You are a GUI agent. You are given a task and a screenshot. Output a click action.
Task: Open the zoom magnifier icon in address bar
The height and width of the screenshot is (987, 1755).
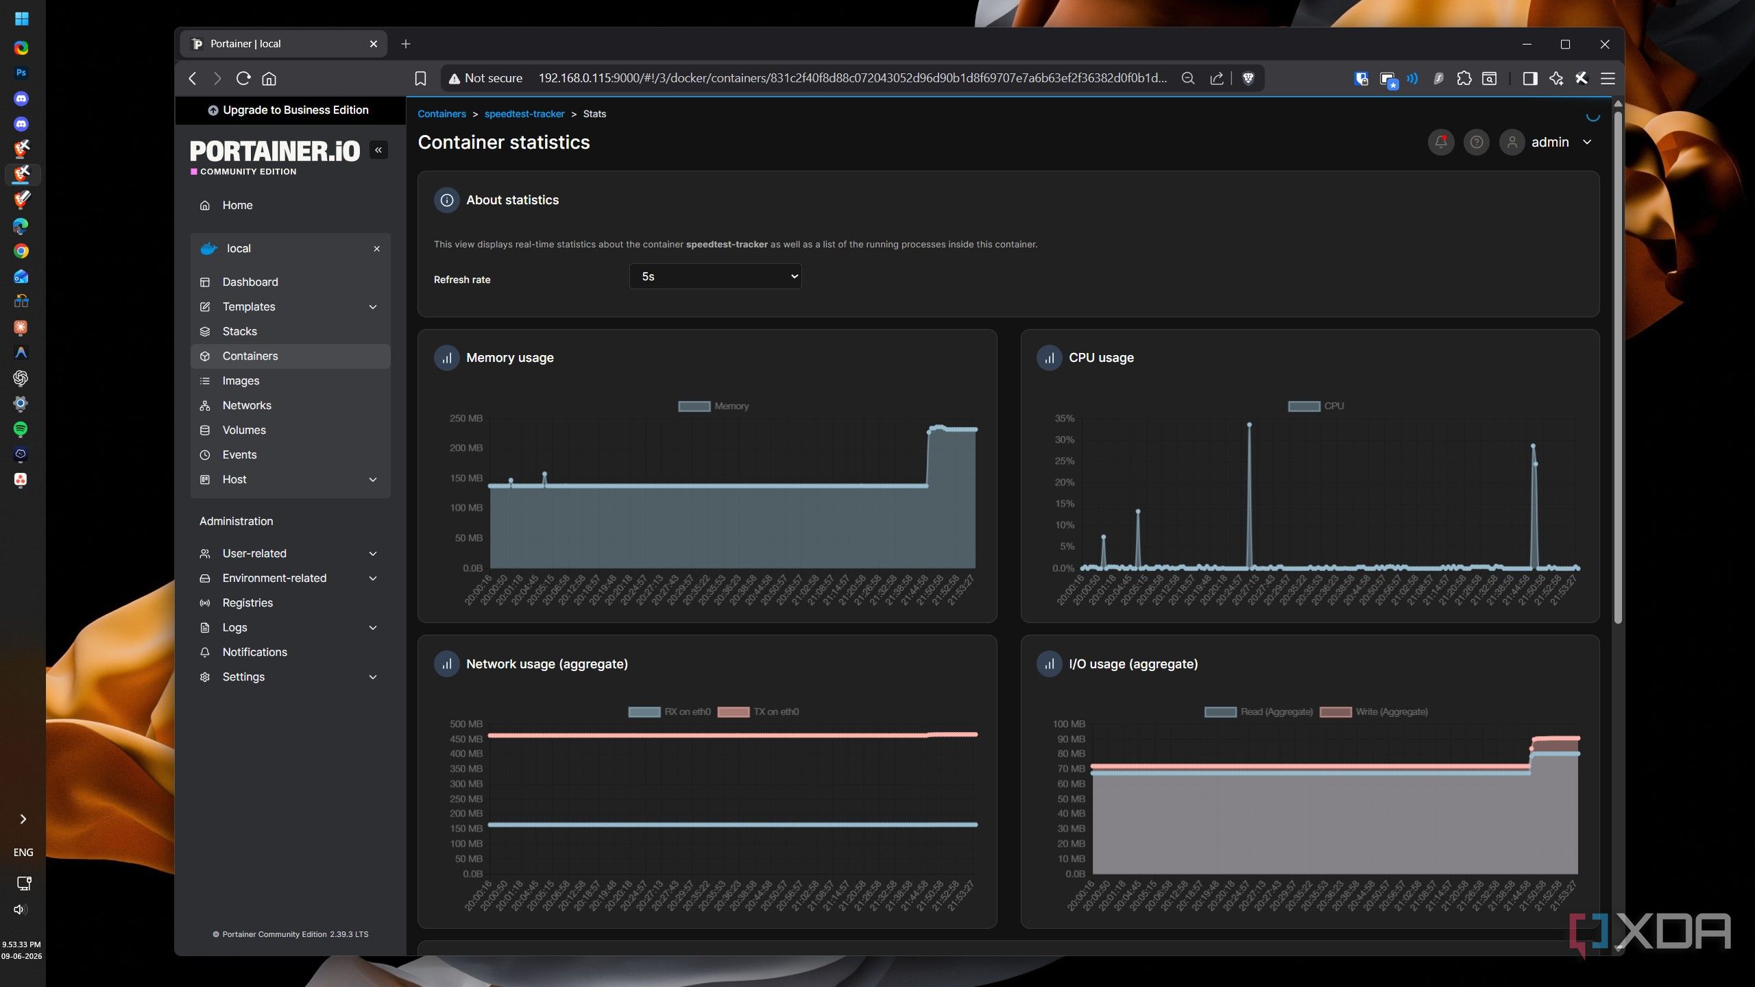coord(1188,78)
